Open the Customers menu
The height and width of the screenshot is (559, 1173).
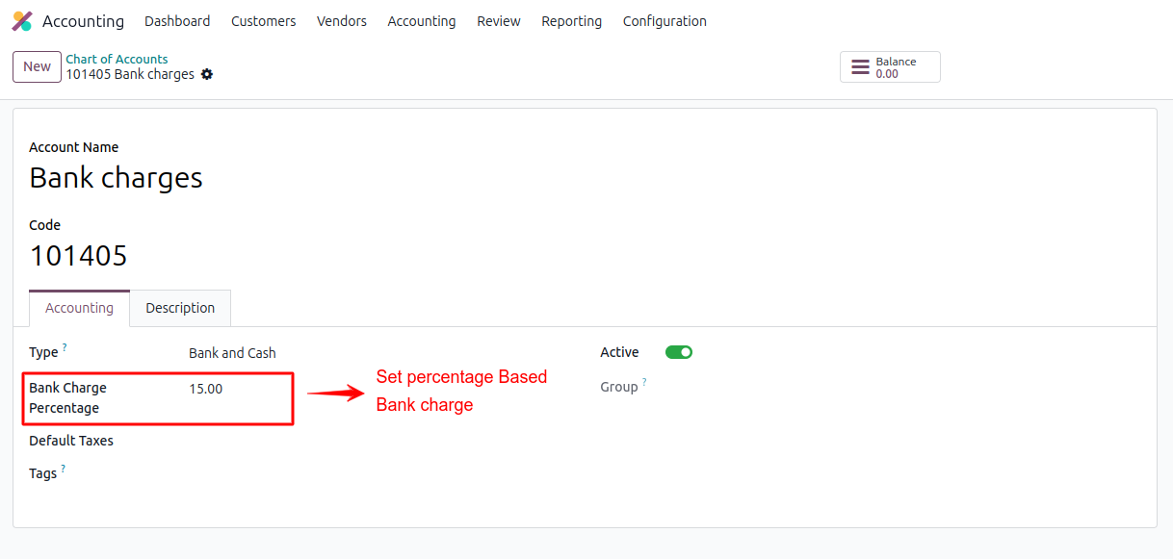pos(263,21)
